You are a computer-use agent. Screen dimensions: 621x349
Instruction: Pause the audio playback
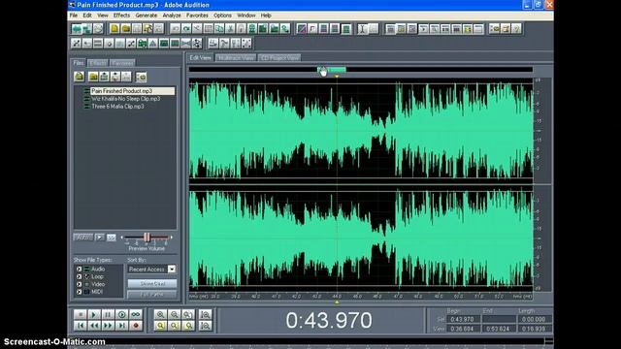coord(108,314)
